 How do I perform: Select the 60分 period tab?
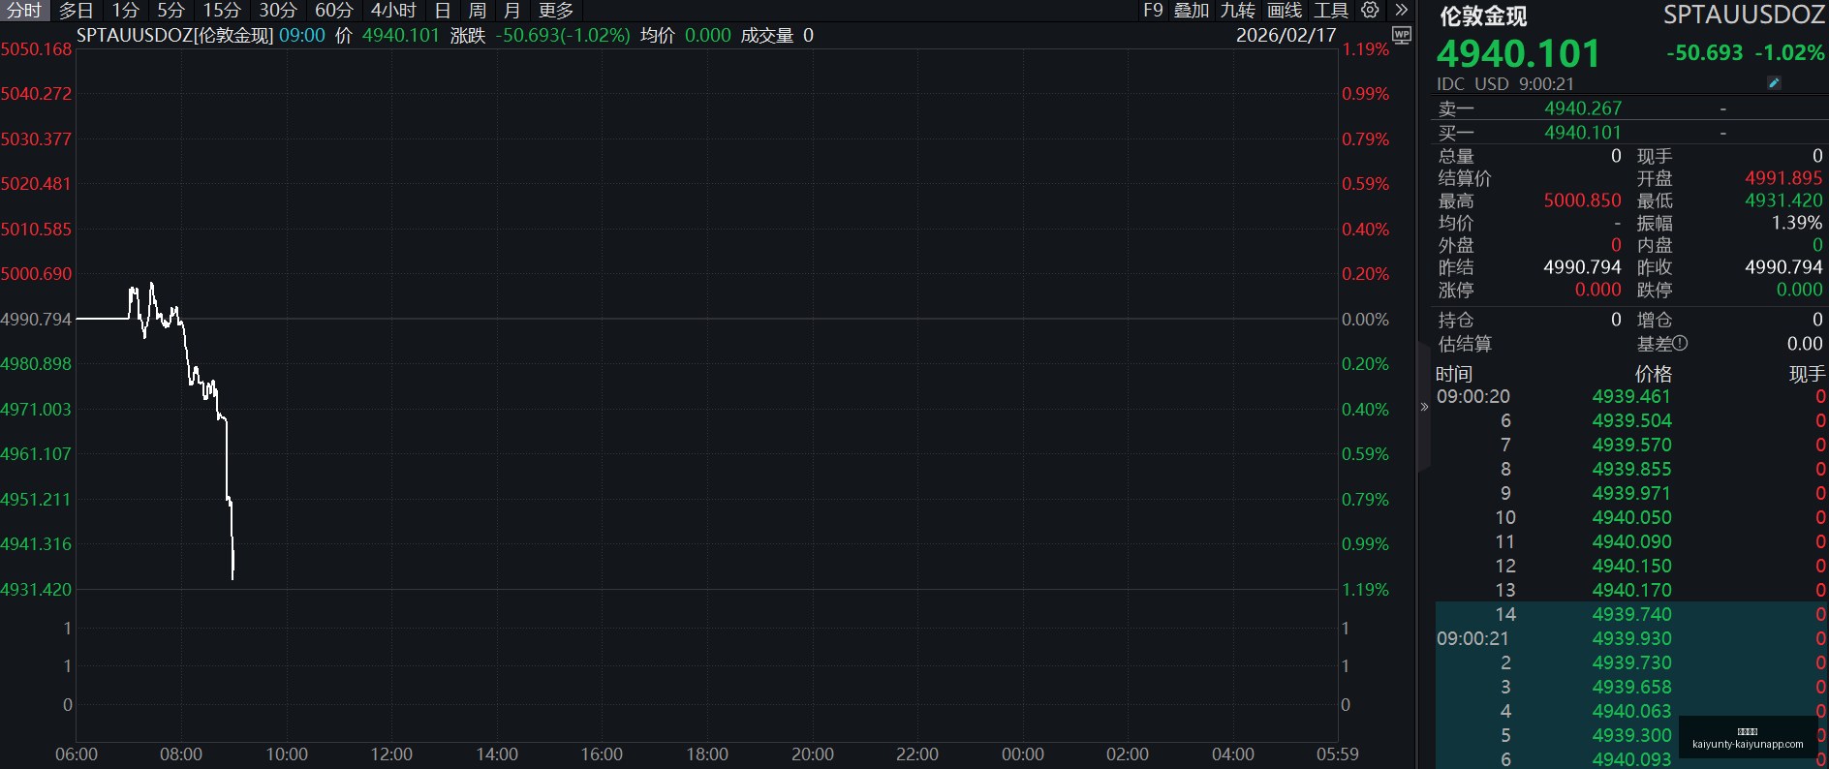[x=334, y=11]
